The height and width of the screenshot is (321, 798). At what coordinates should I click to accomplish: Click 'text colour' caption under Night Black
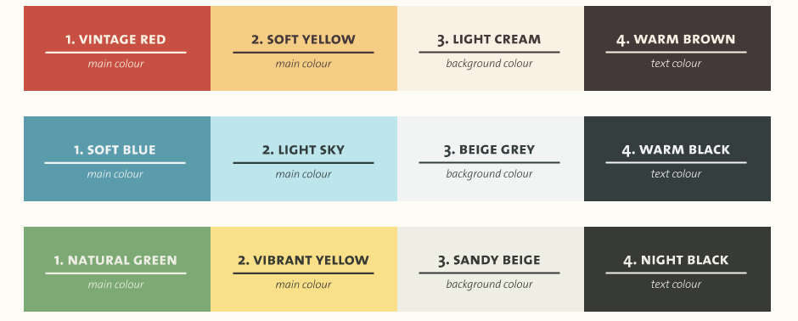pyautogui.click(x=676, y=284)
